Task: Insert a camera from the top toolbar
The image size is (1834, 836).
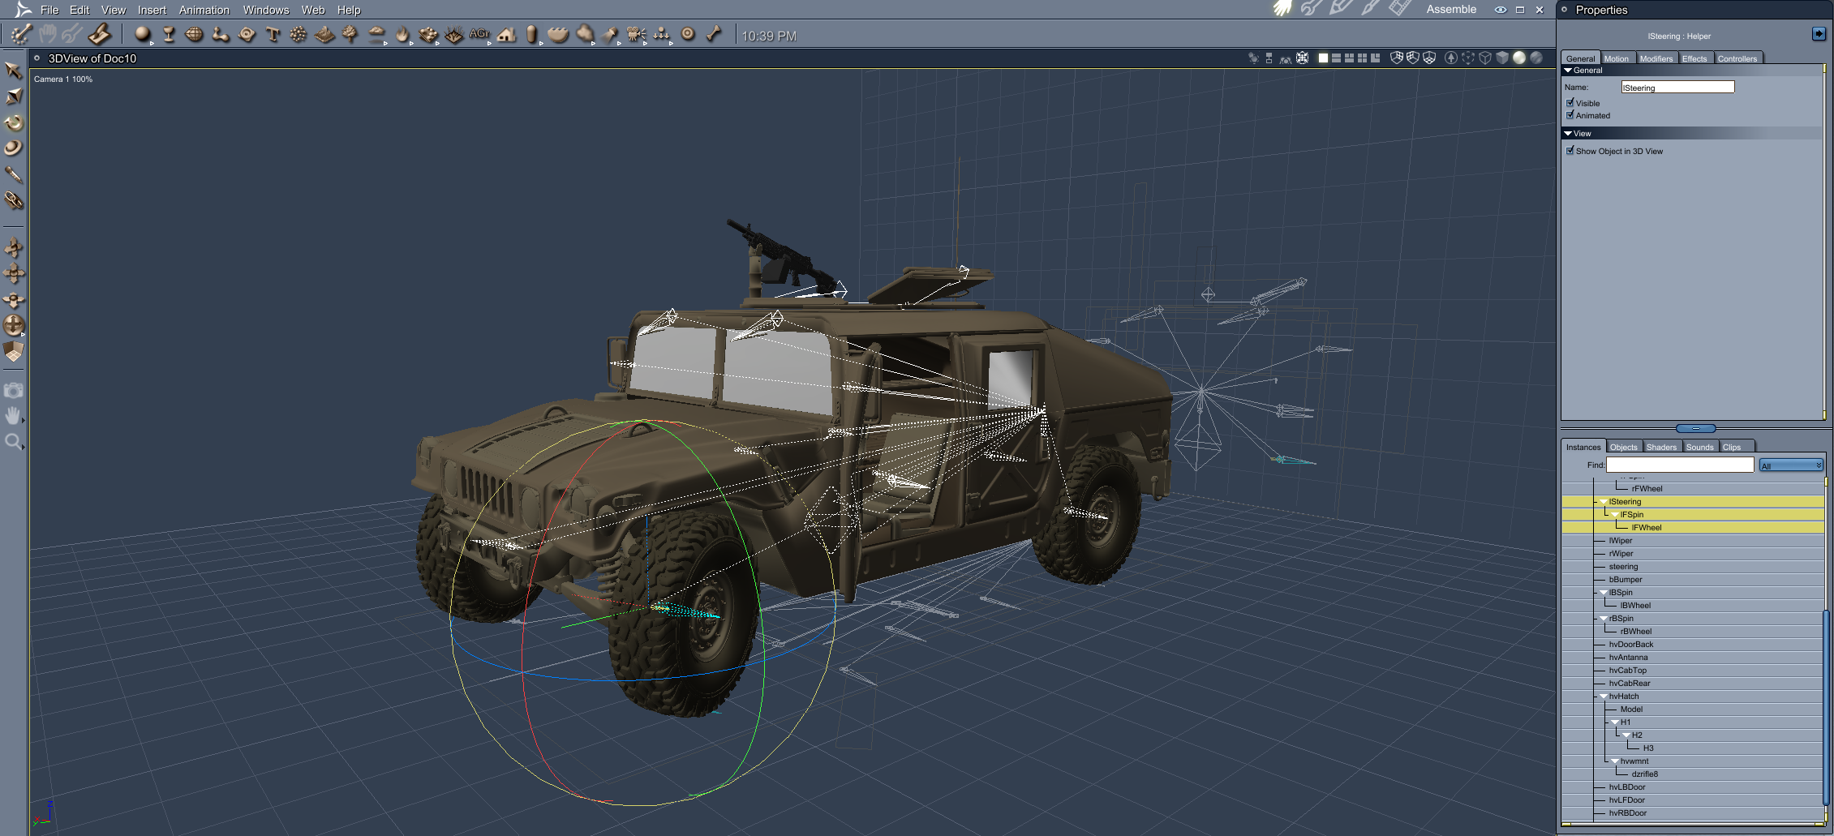Action: [x=636, y=34]
